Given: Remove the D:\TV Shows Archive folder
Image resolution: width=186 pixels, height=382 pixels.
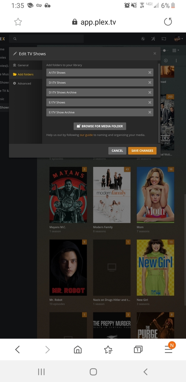Looking at the screenshot, I should 150,92.
